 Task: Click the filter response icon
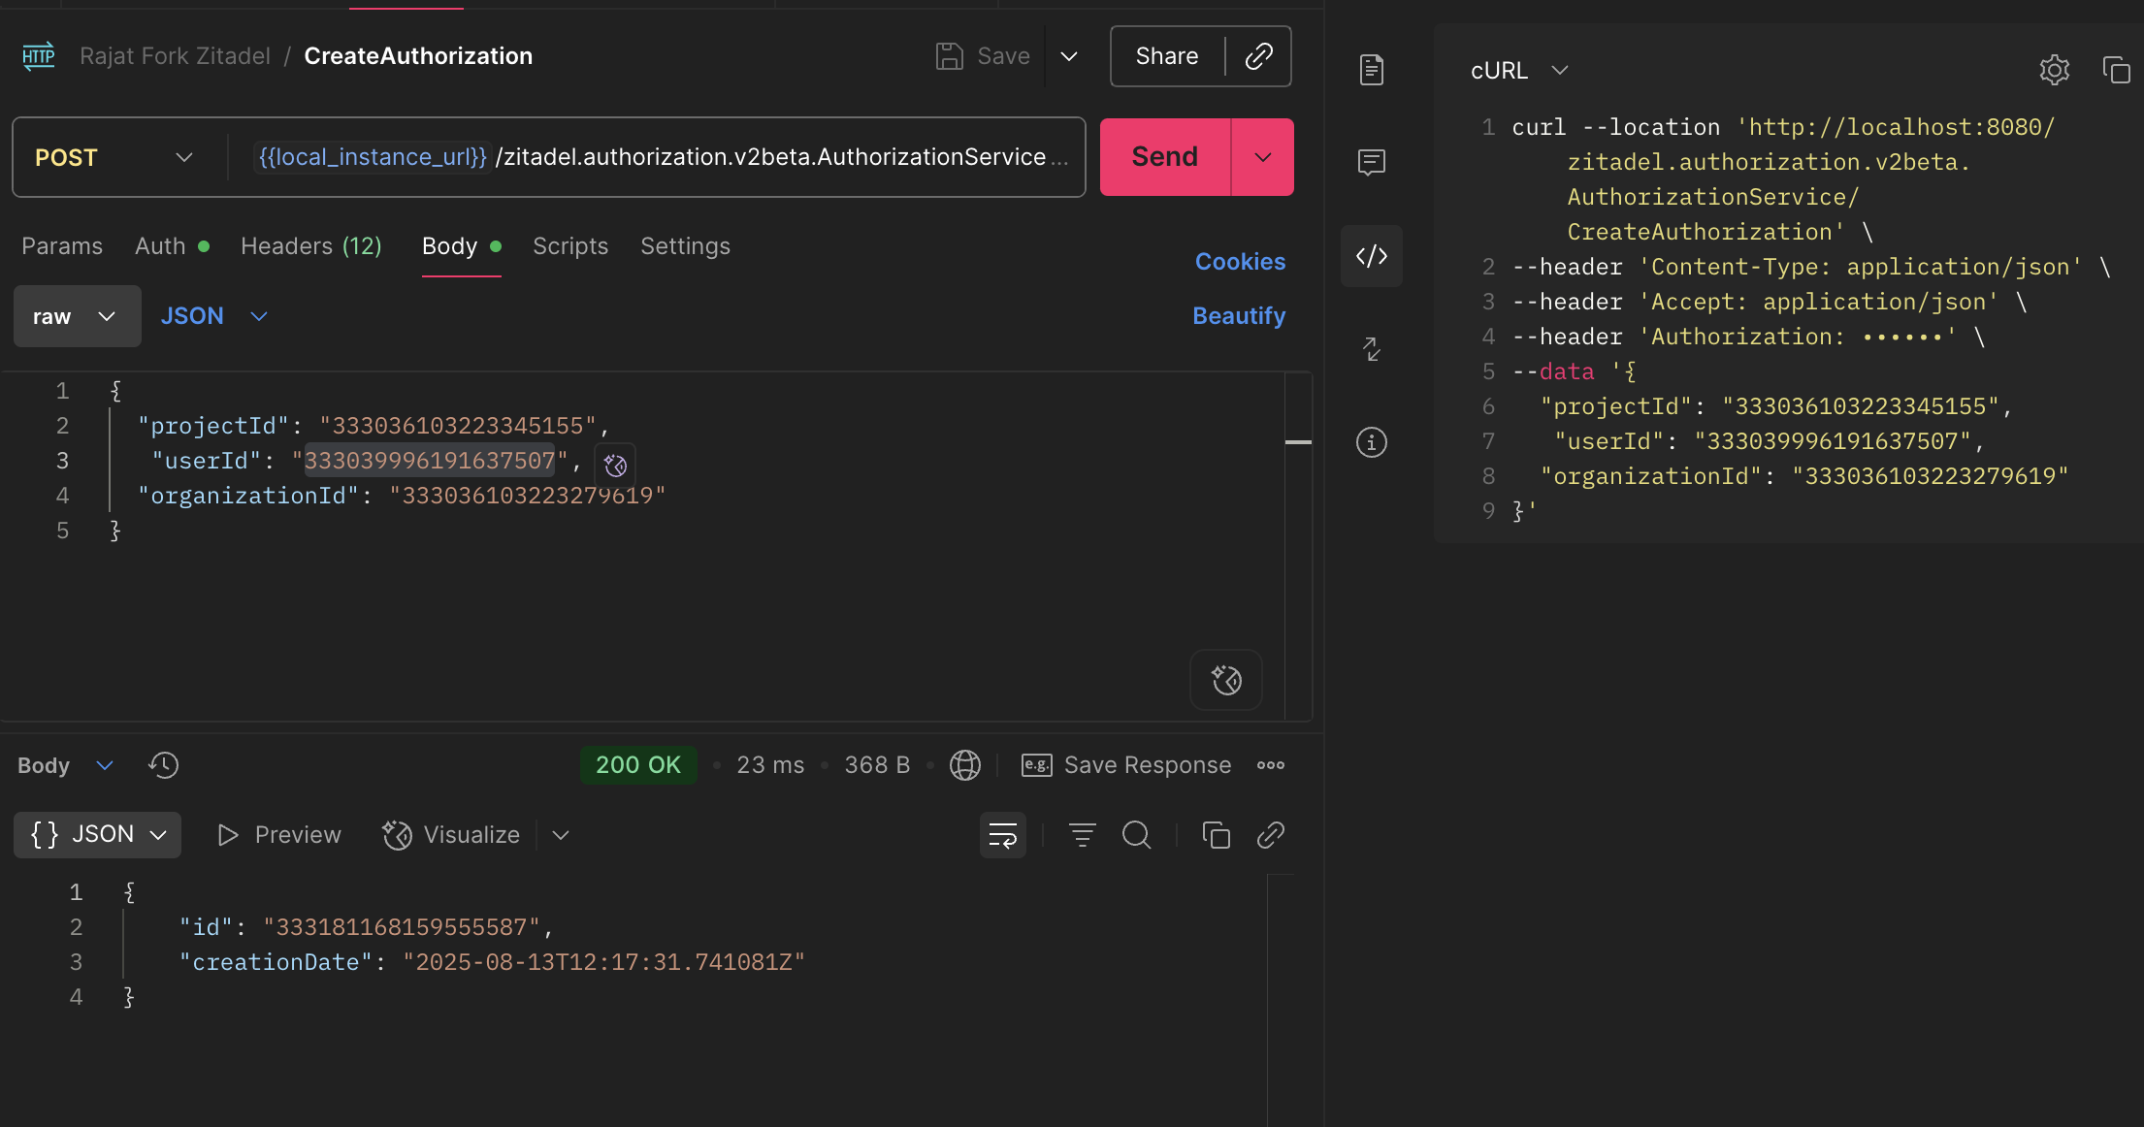click(1082, 835)
